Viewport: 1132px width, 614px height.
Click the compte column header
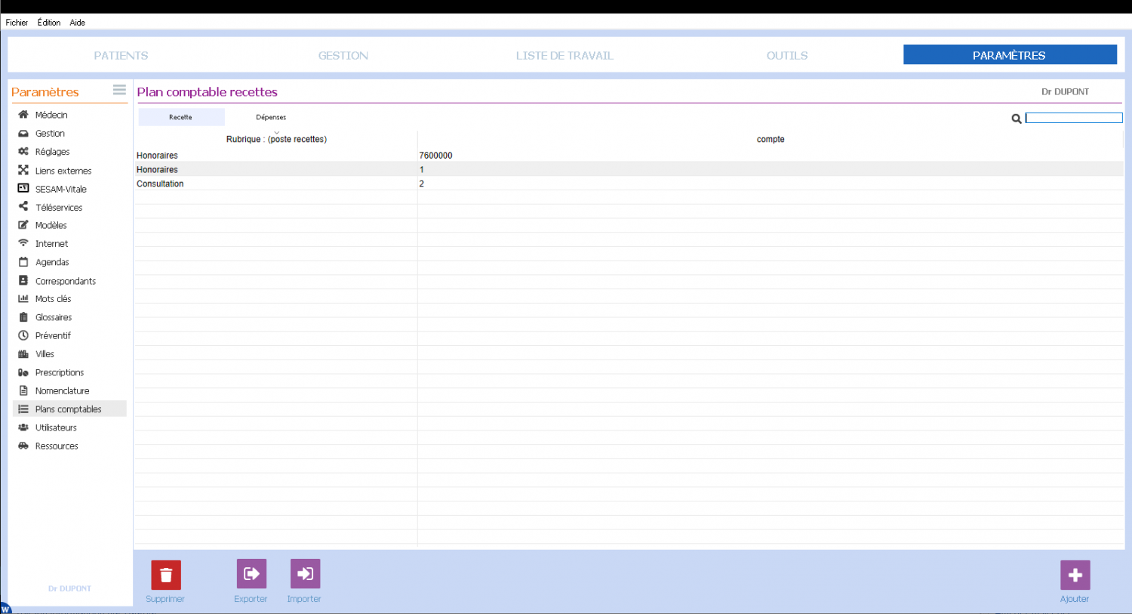coord(771,139)
